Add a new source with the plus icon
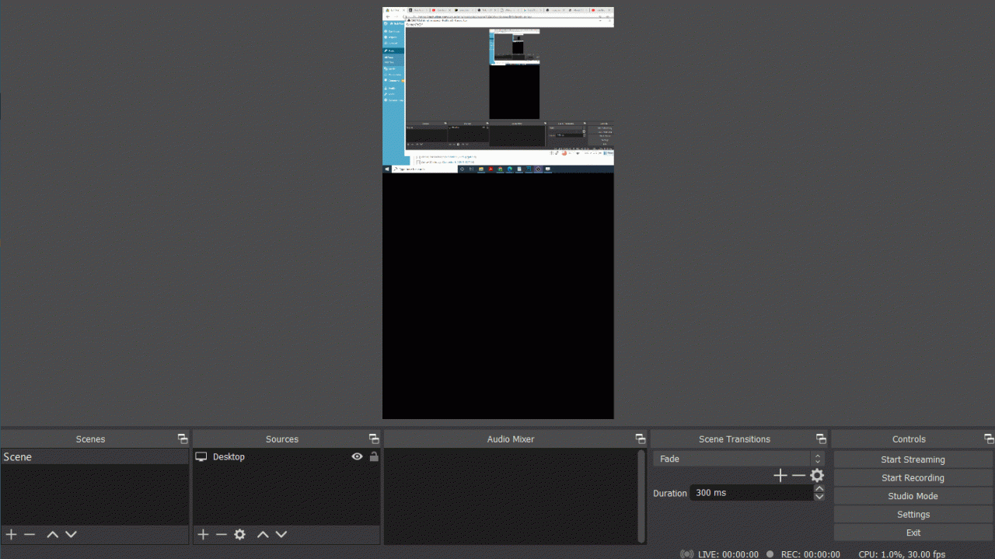The image size is (995, 559). (x=203, y=534)
